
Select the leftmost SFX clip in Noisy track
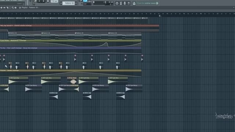tap(4, 88)
